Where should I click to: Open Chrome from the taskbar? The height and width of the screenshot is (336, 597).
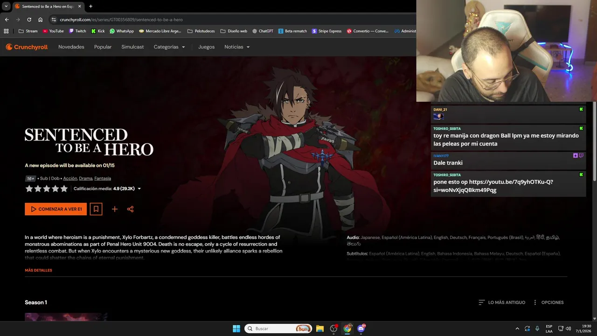point(347,329)
